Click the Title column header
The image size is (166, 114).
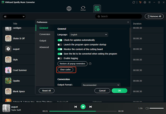15,24
